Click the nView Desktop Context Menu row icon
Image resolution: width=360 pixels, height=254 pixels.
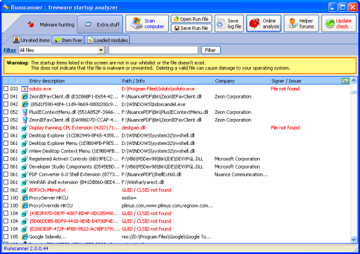click(x=24, y=151)
